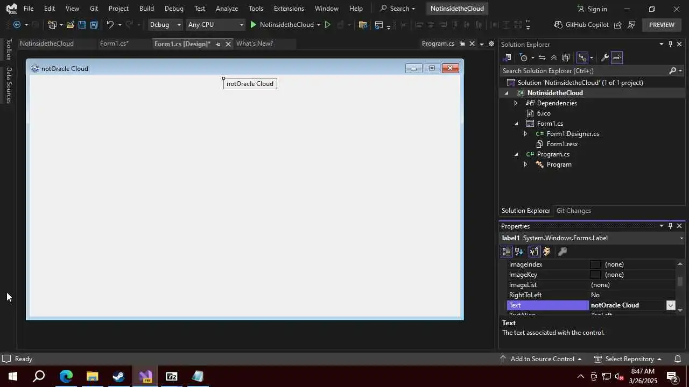Open the Properties object selector dropdown
This screenshot has height=387, width=689.
681,238
